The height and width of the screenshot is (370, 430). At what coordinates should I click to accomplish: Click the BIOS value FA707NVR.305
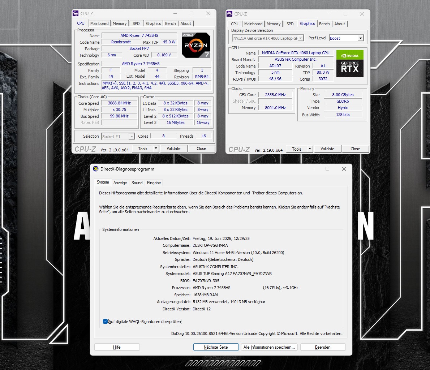point(206,281)
